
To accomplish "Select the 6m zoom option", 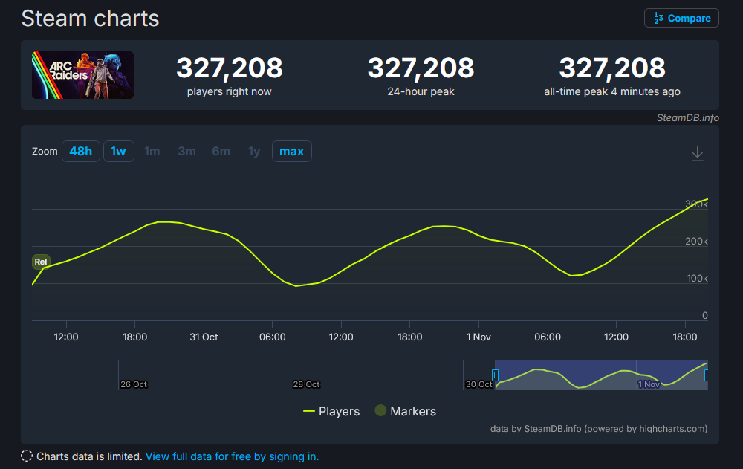I will click(221, 152).
